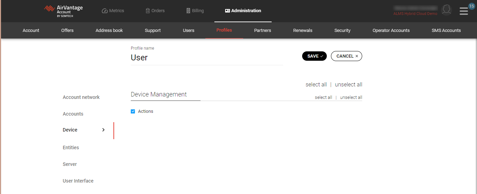Image resolution: width=477 pixels, height=194 pixels.
Task: Click the user avatar icon
Action: coord(446,10)
